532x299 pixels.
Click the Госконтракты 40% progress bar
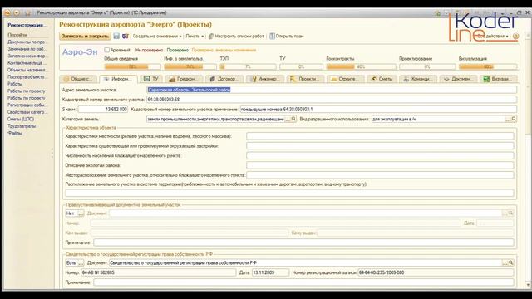coord(361,66)
